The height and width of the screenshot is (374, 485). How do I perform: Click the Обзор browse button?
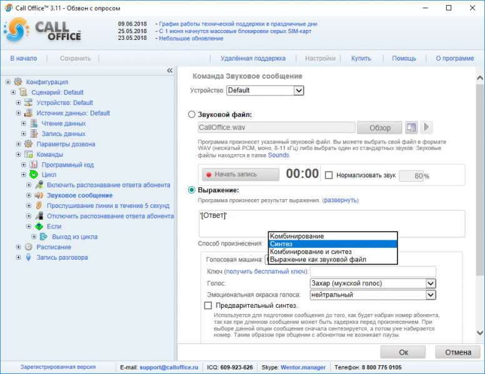click(x=379, y=127)
